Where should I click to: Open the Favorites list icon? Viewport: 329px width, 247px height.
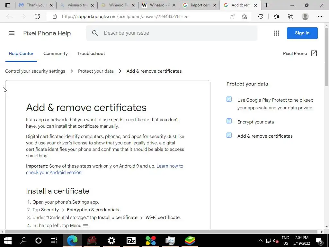pos(276,16)
